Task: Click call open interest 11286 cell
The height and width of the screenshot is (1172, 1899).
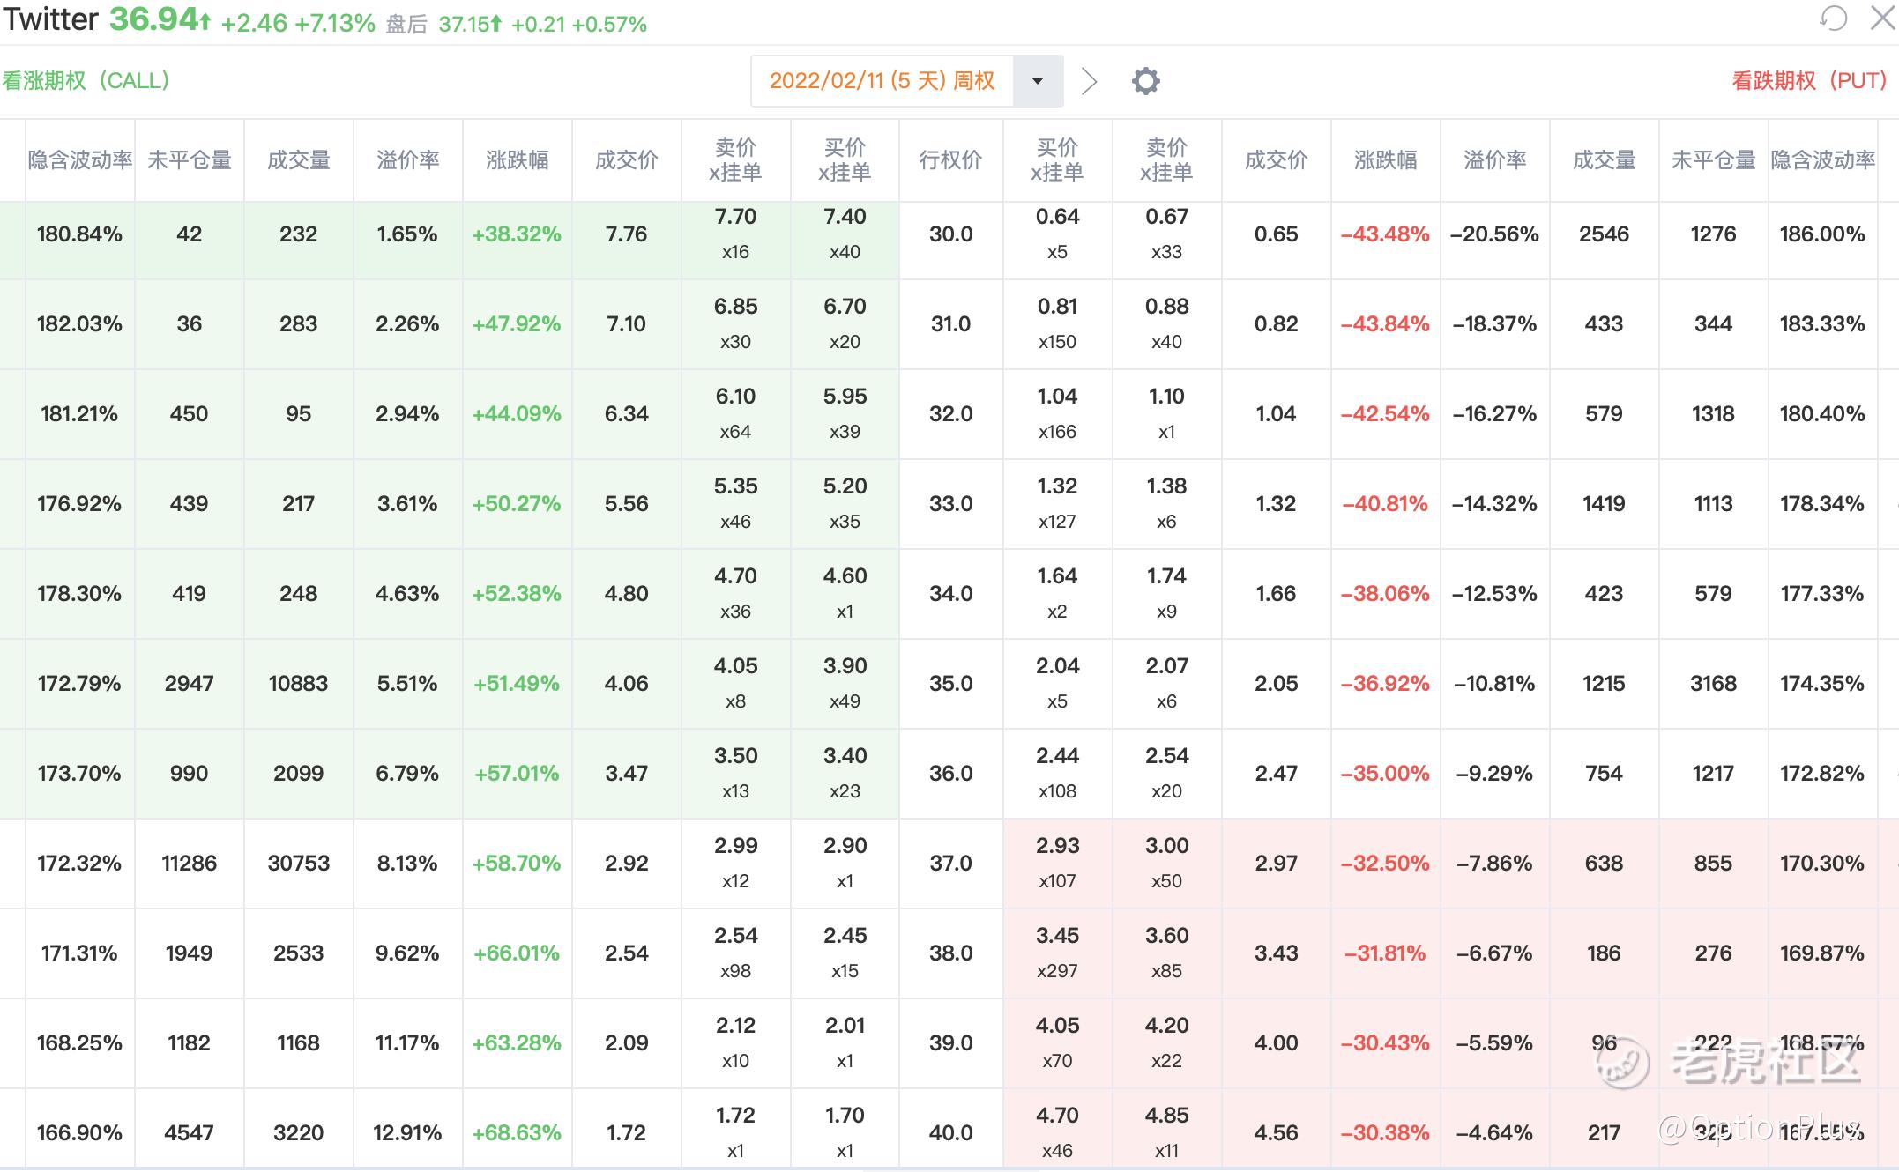Action: point(190,864)
